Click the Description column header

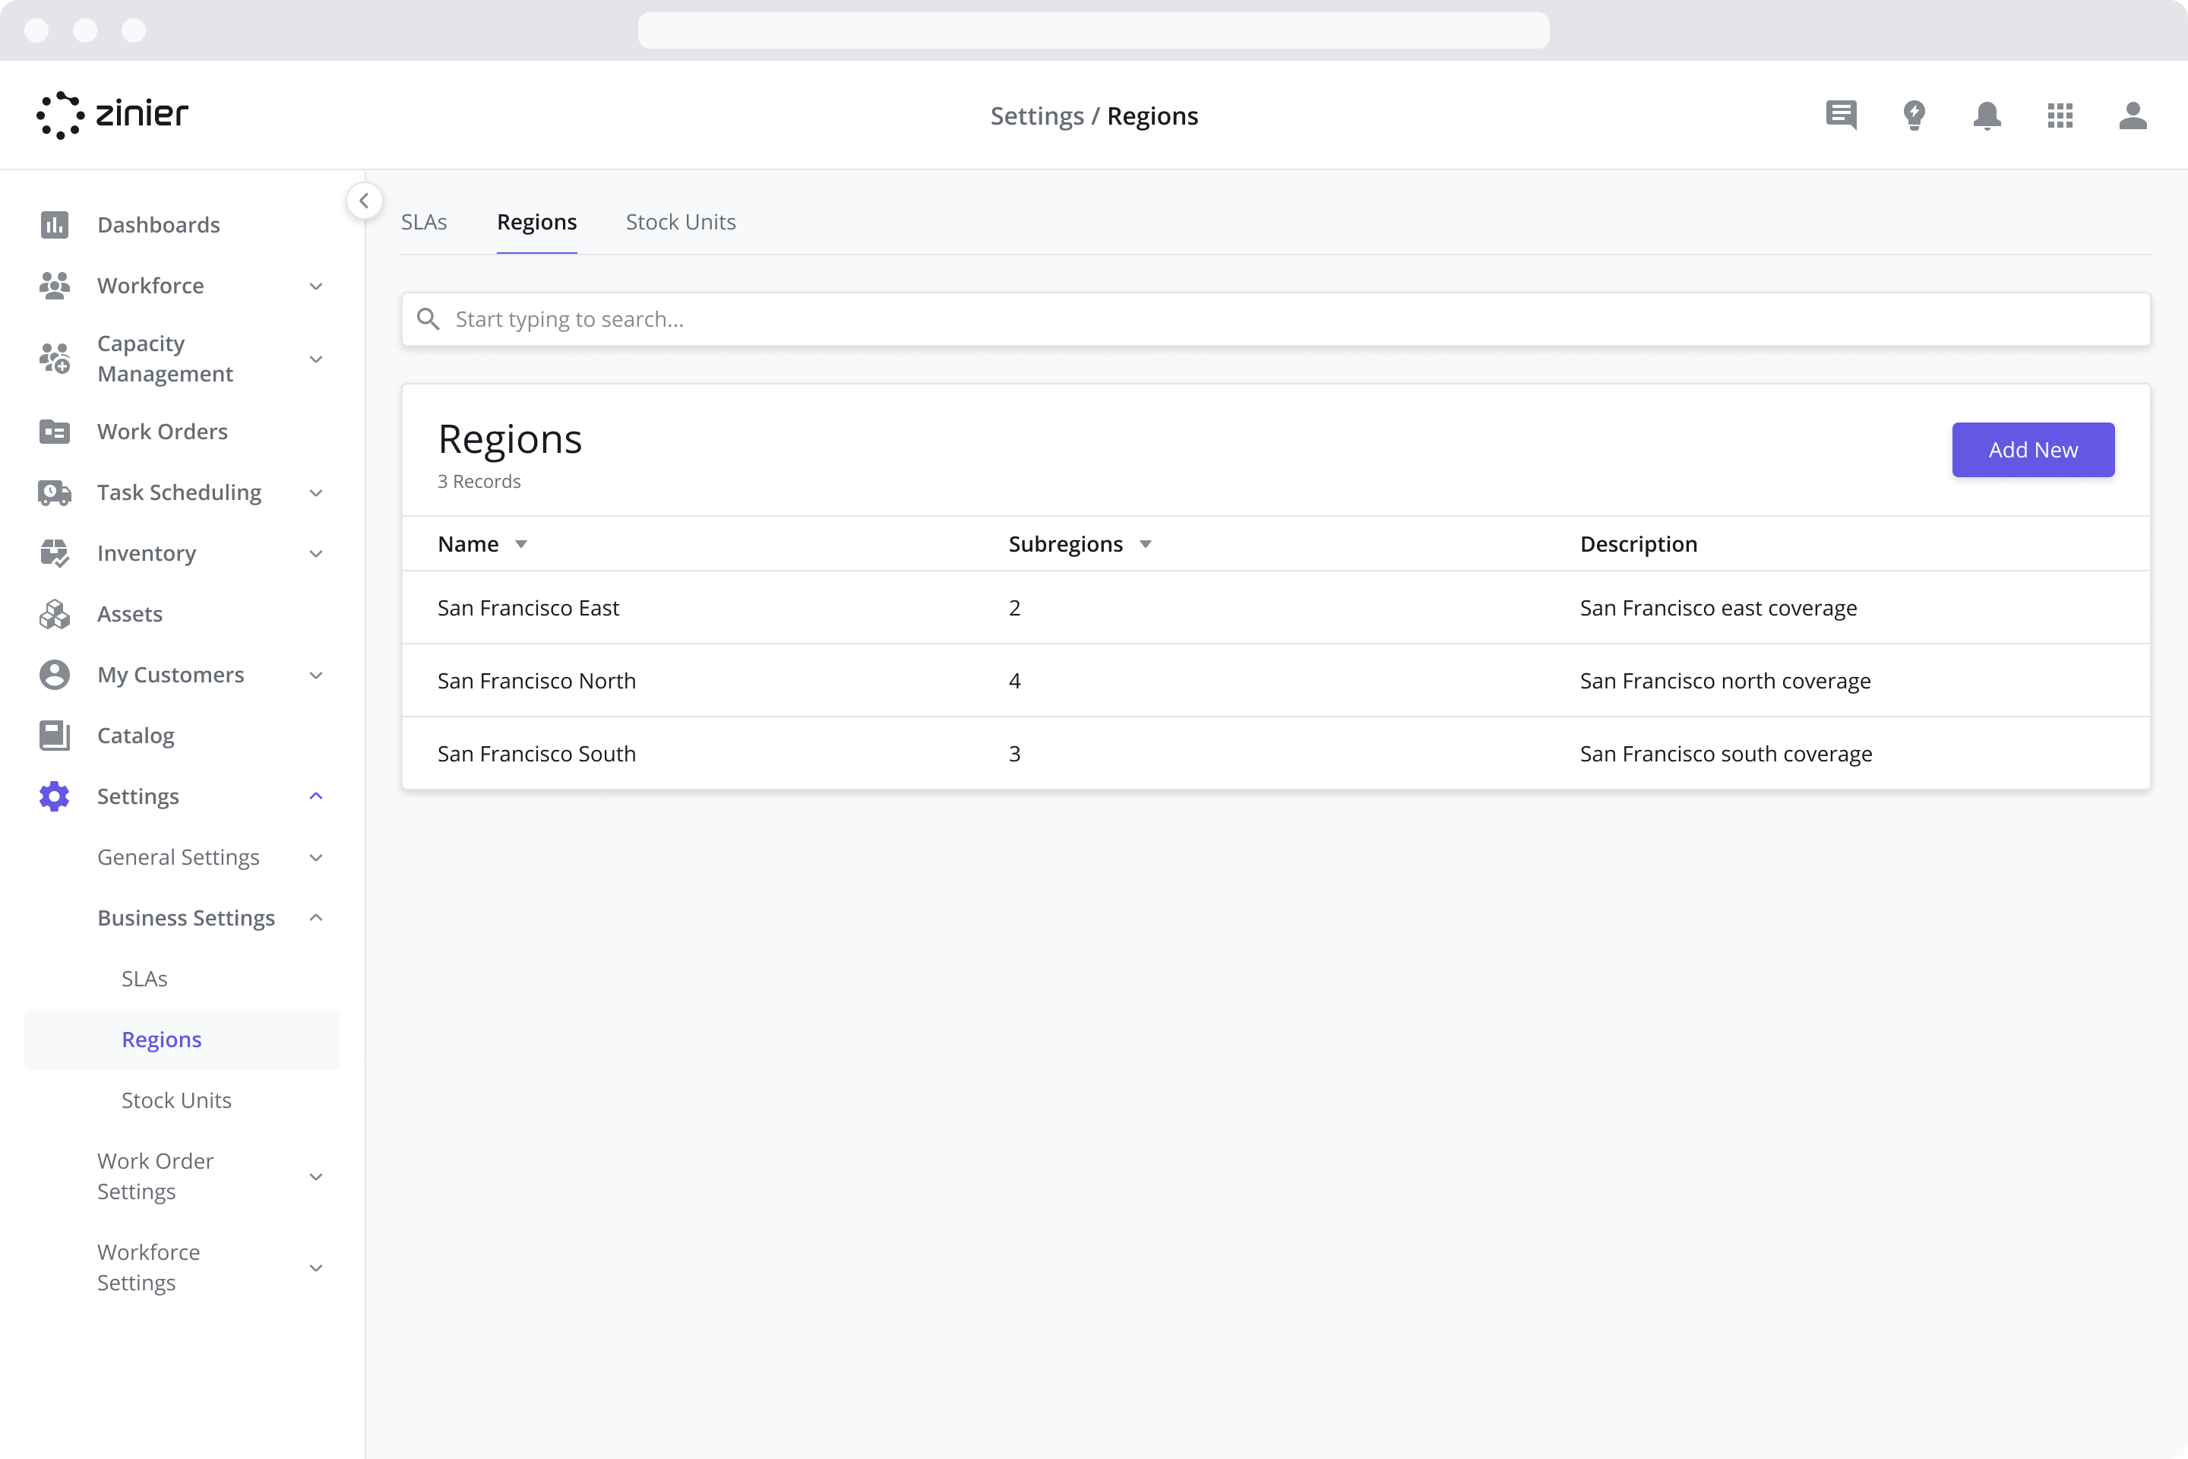click(1638, 544)
